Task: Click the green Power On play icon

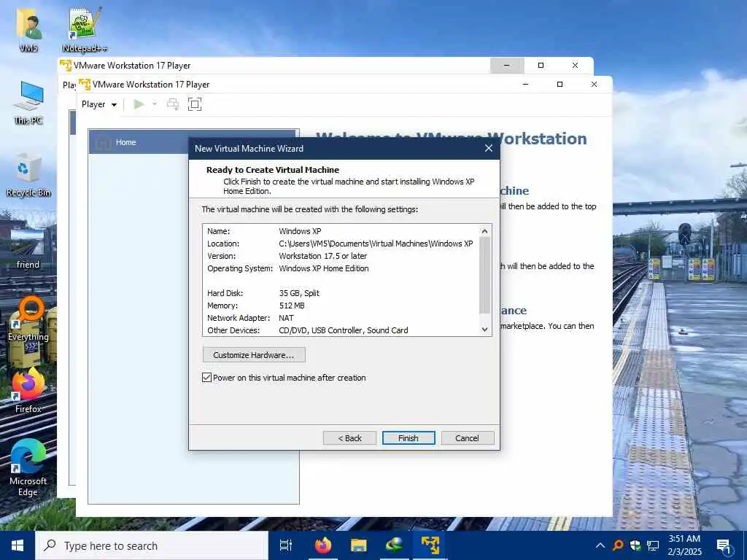Action: [139, 104]
